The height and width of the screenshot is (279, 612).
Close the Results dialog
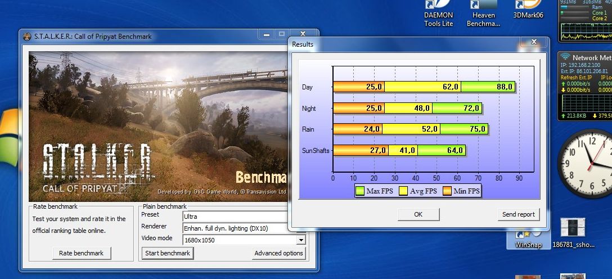[x=534, y=42]
